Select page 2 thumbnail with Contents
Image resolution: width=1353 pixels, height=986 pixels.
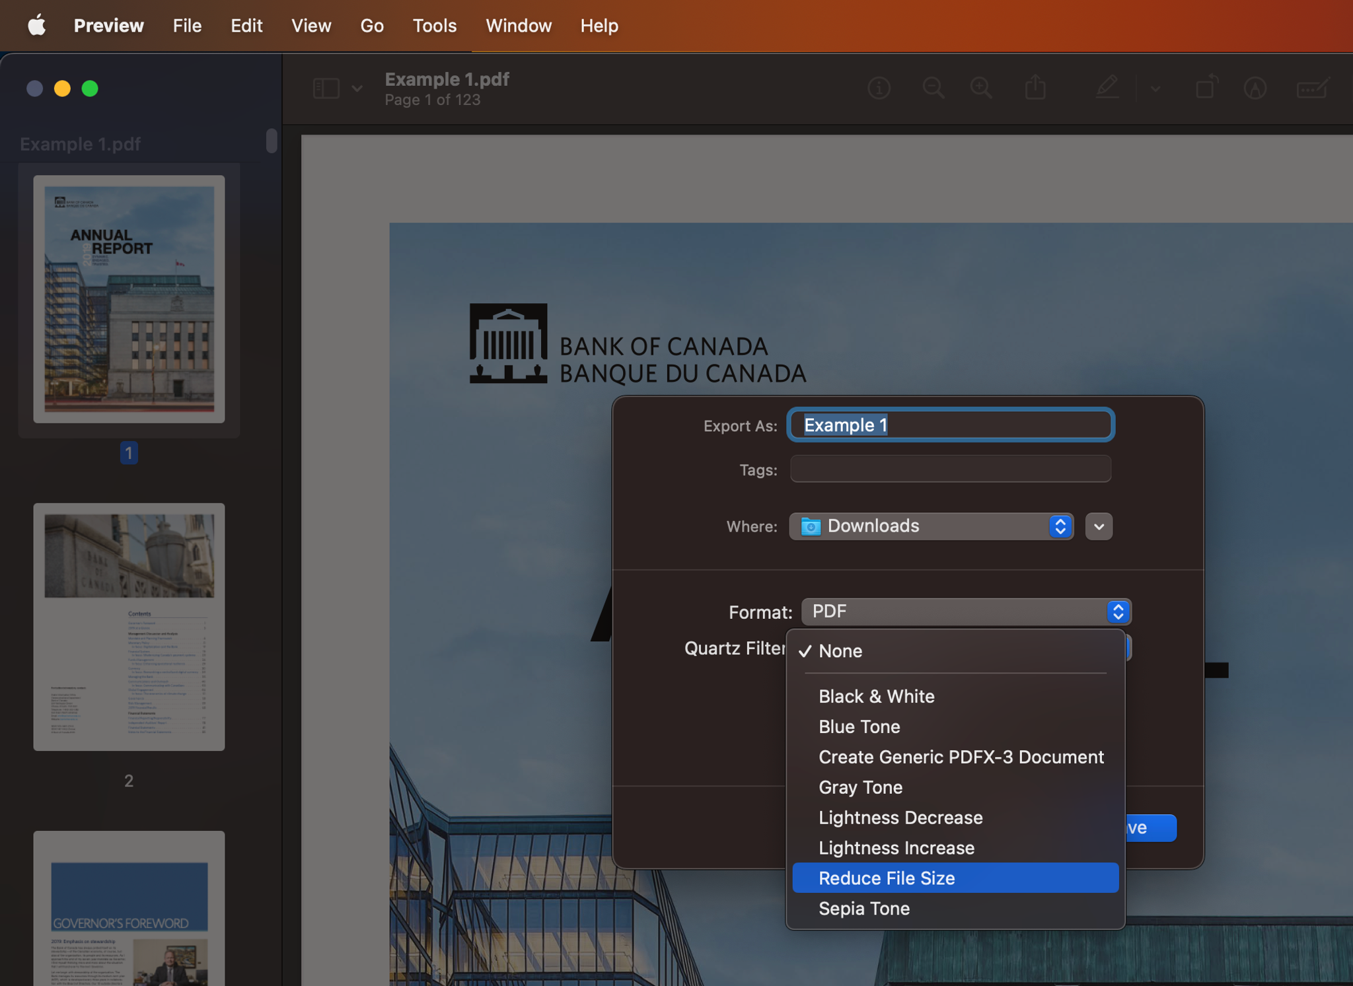(x=129, y=627)
